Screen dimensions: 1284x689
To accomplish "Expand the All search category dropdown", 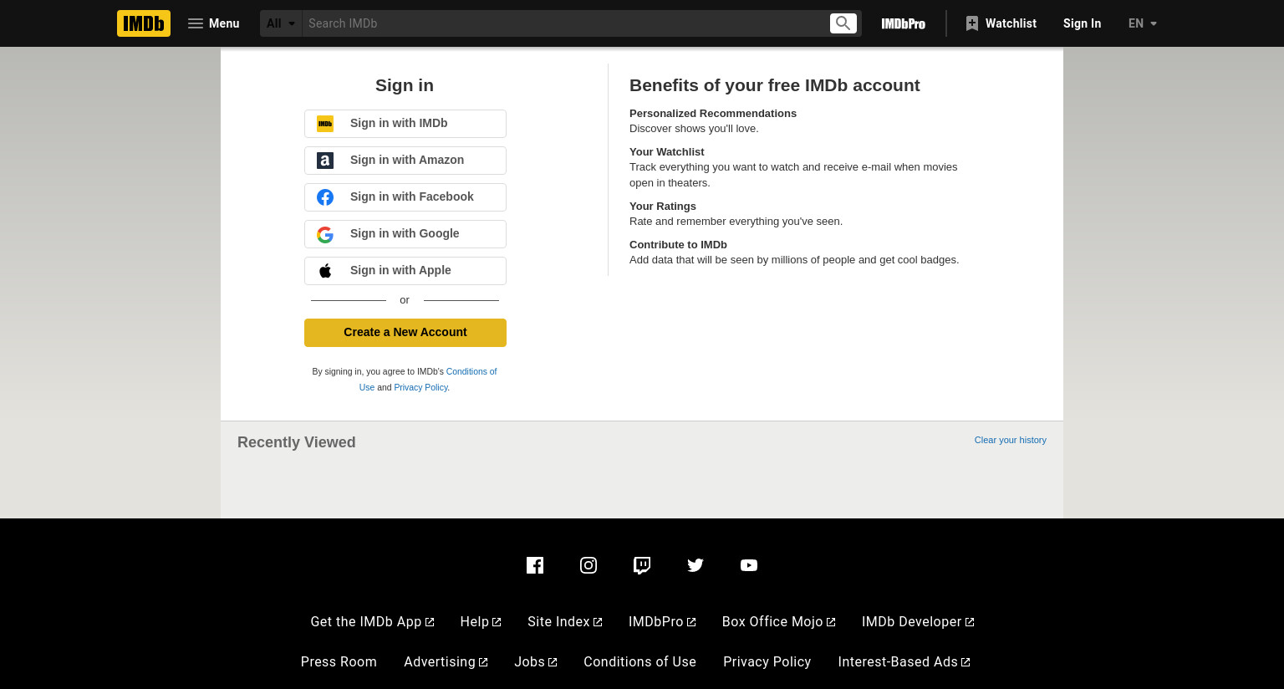I will 281,23.
